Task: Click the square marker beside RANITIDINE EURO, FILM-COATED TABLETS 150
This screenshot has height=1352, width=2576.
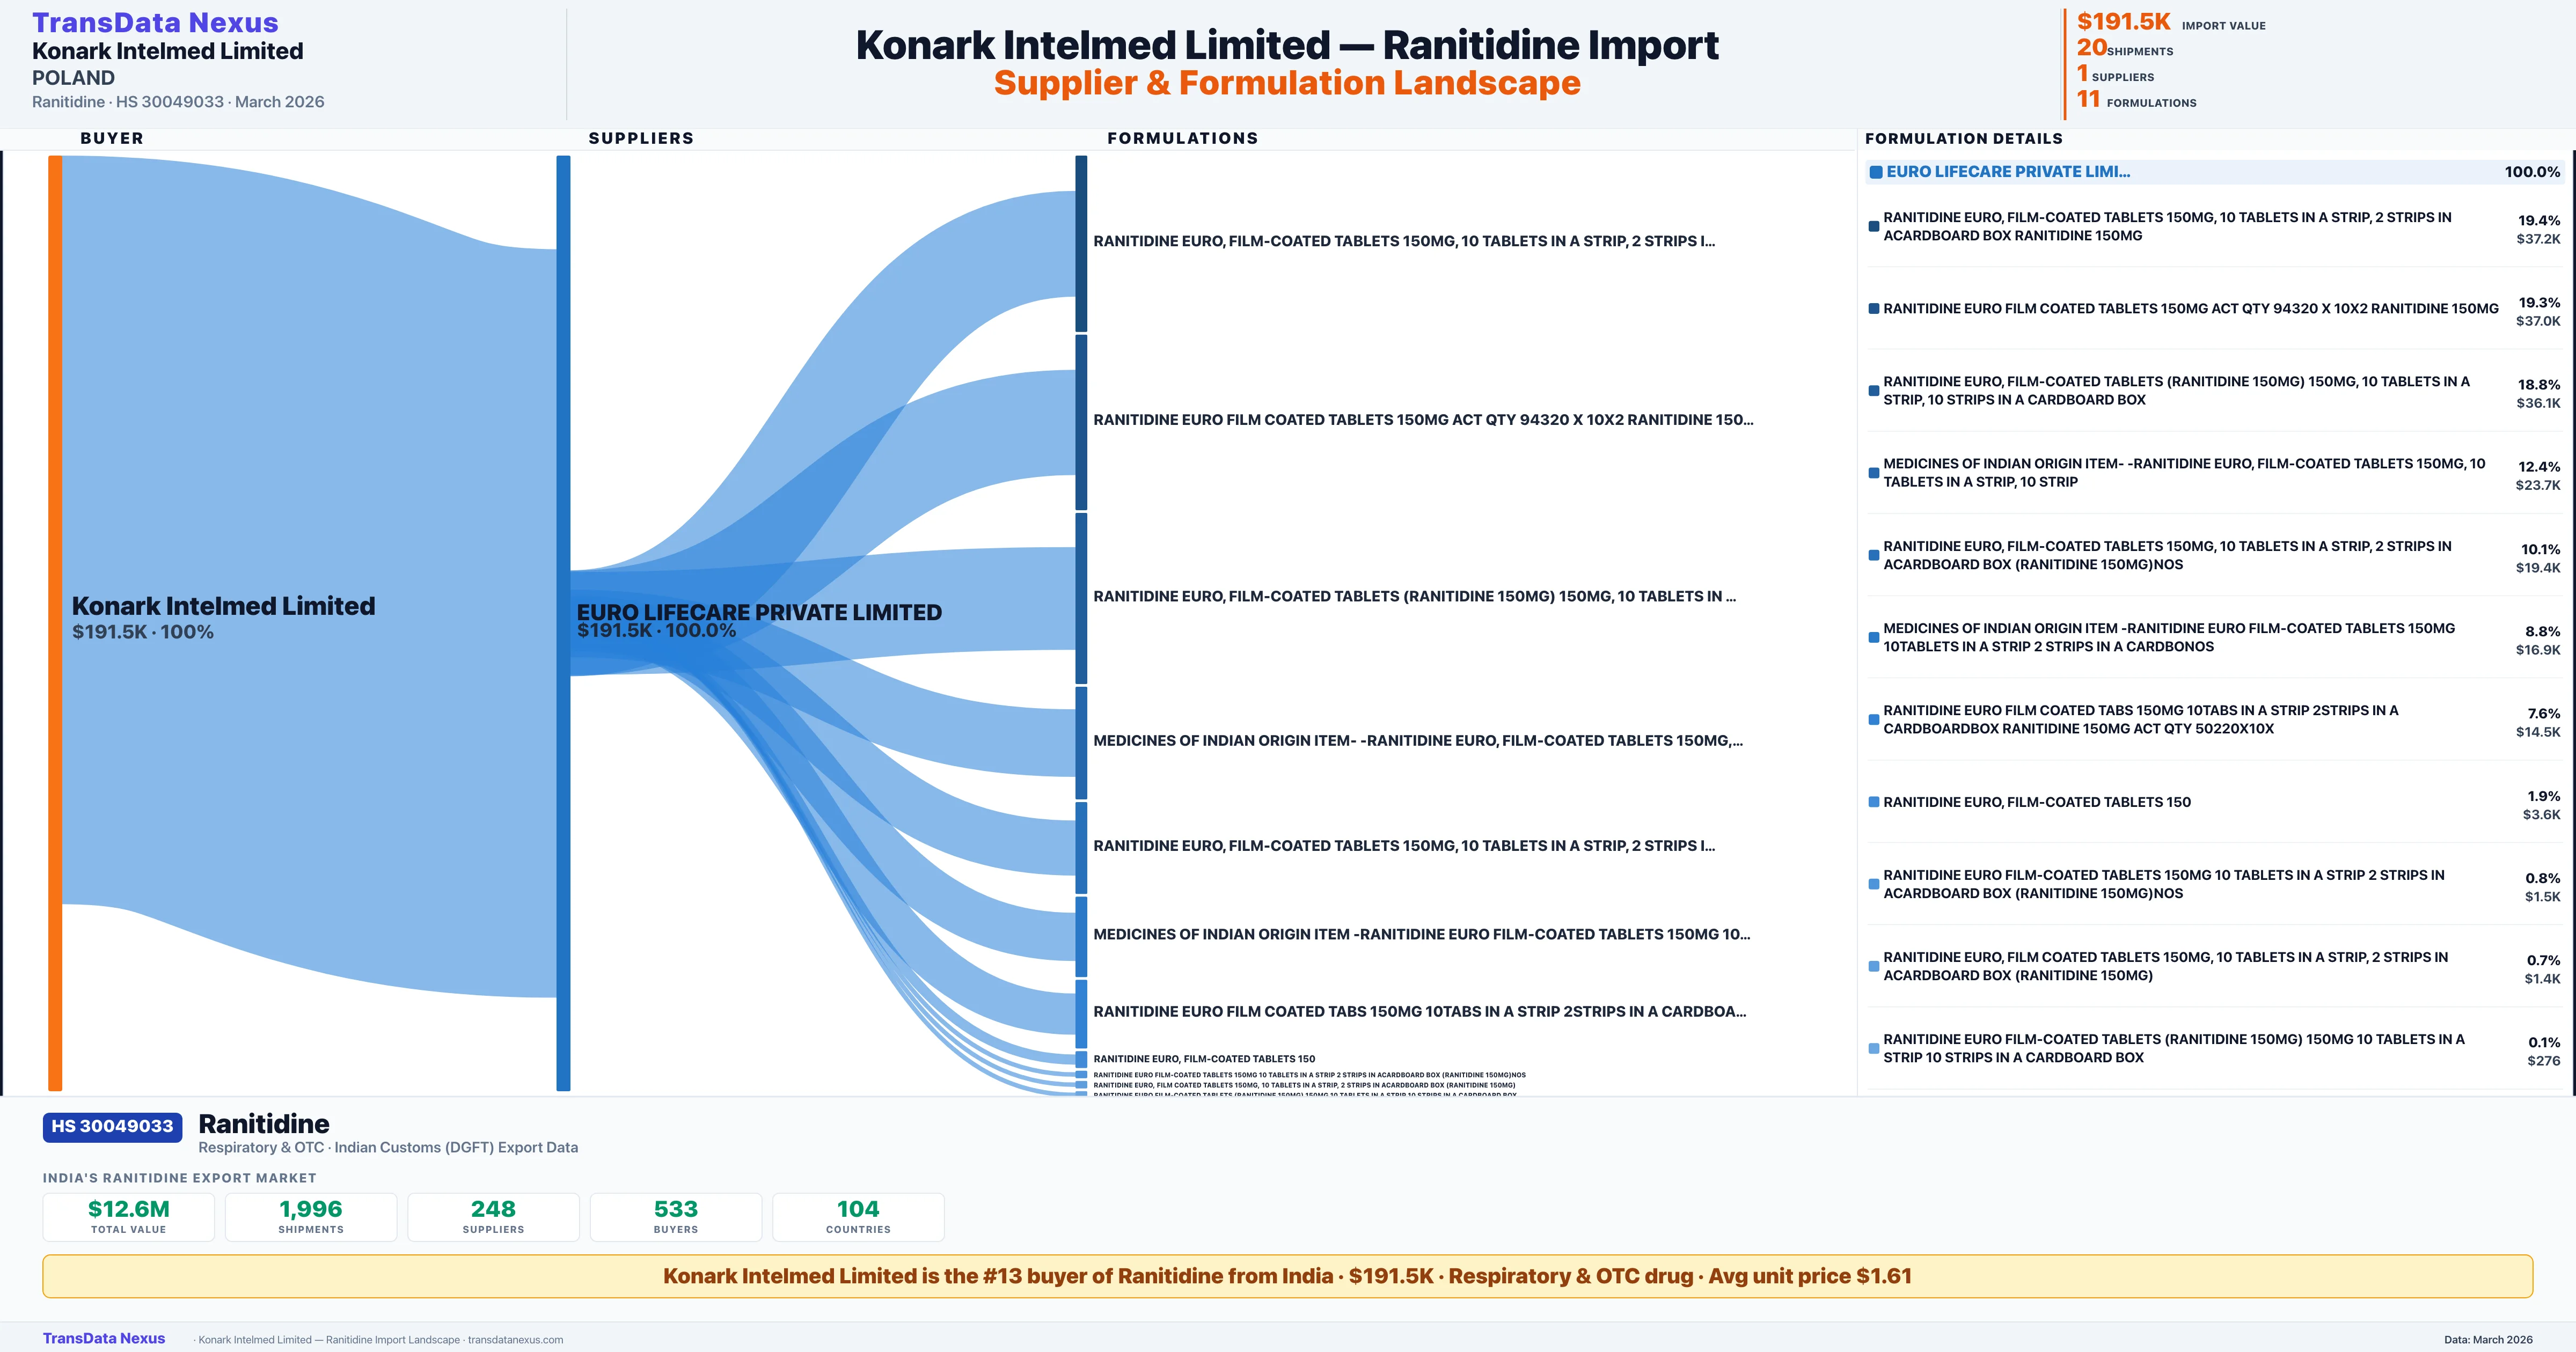Action: [x=1873, y=802]
